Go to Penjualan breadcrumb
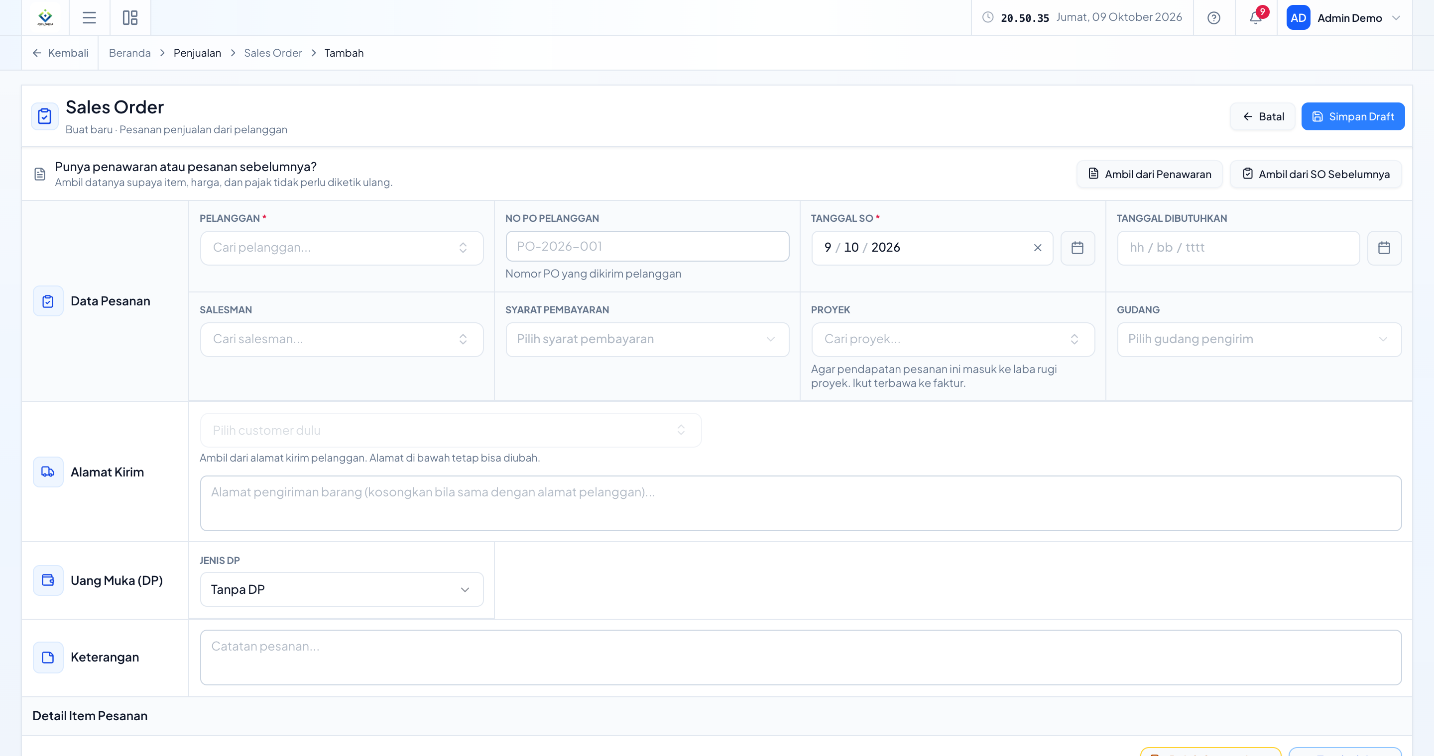The width and height of the screenshot is (1434, 756). [x=197, y=53]
